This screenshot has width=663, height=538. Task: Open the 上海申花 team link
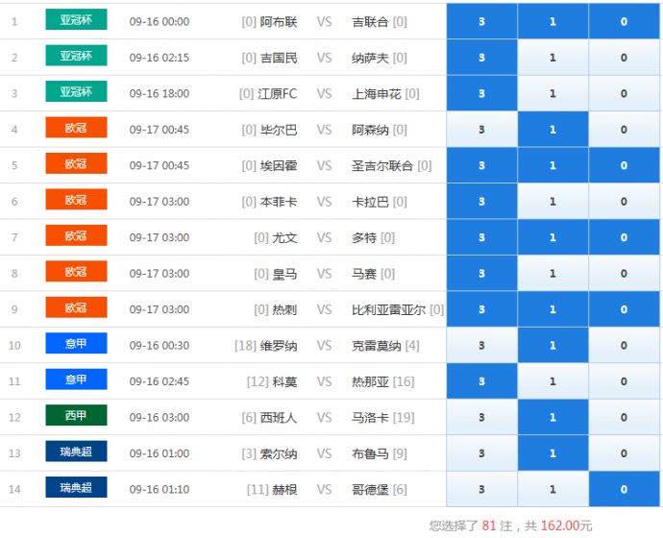pos(377,94)
